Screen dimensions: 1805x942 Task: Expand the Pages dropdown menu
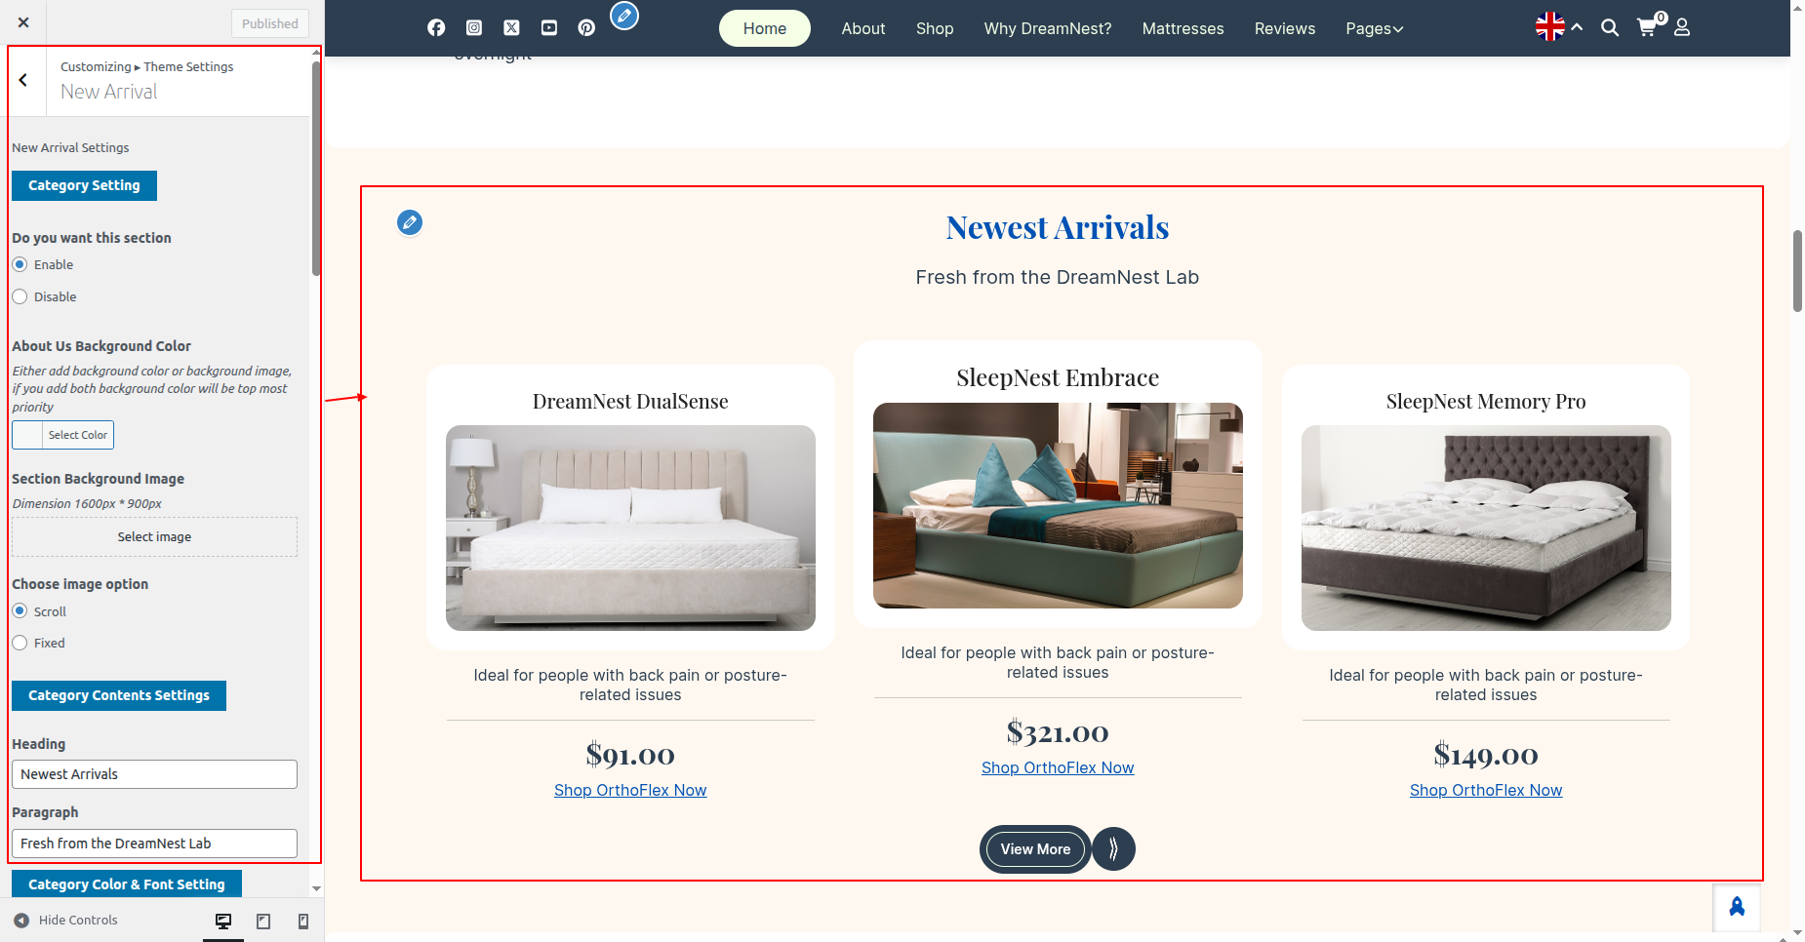coord(1374,28)
